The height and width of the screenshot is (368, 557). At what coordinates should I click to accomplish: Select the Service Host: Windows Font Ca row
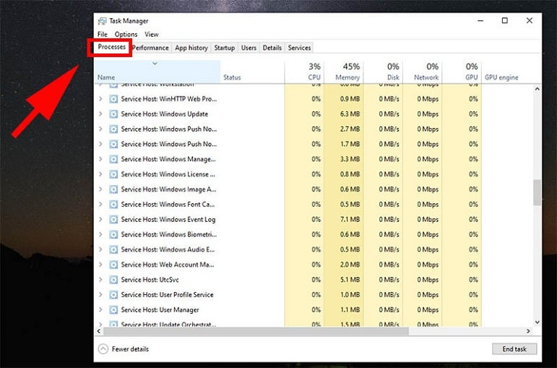click(x=314, y=205)
